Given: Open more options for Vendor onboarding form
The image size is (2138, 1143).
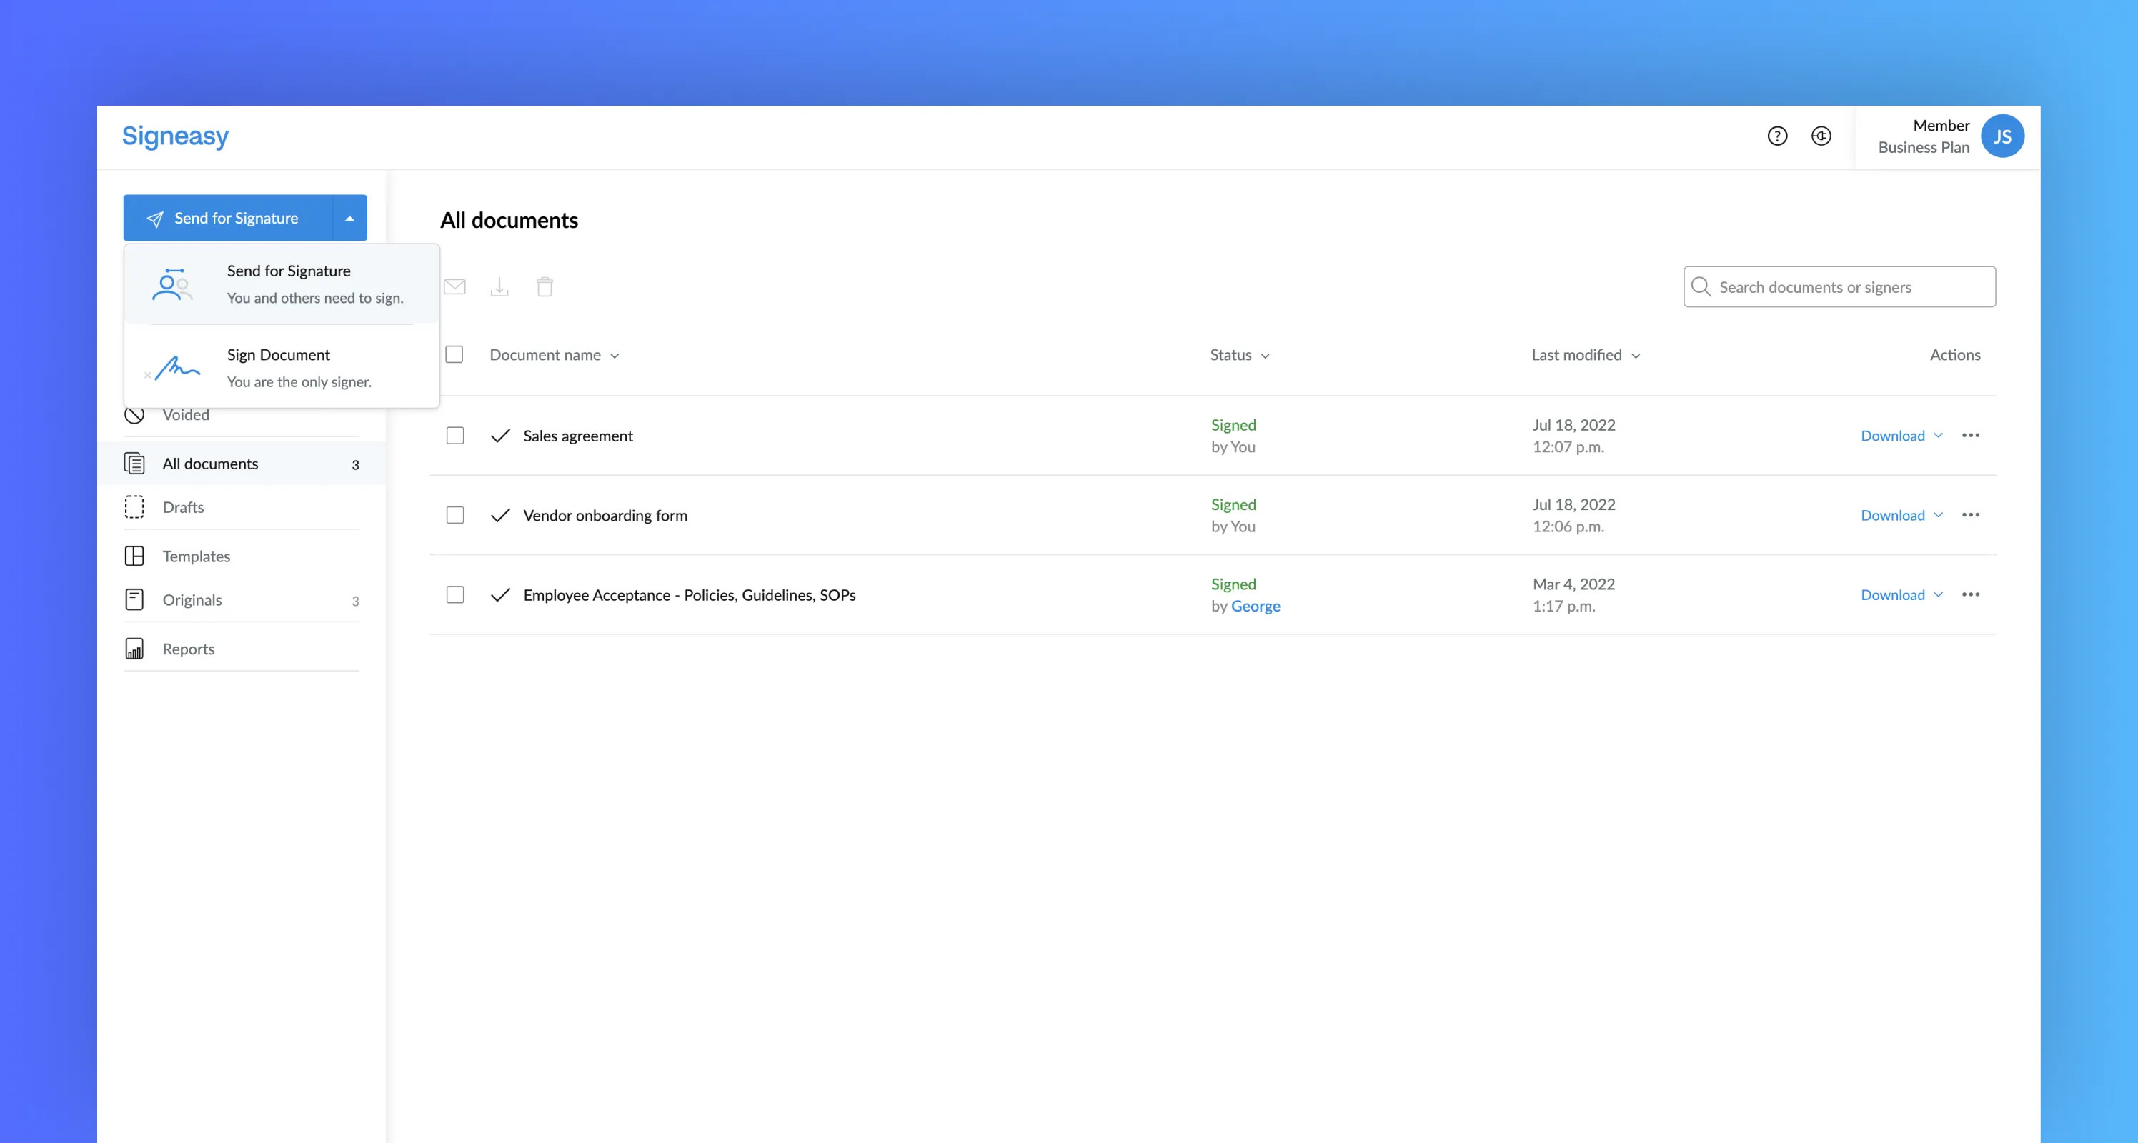Looking at the screenshot, I should click(1970, 515).
